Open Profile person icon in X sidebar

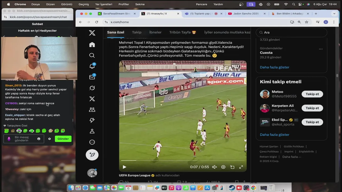(92, 131)
